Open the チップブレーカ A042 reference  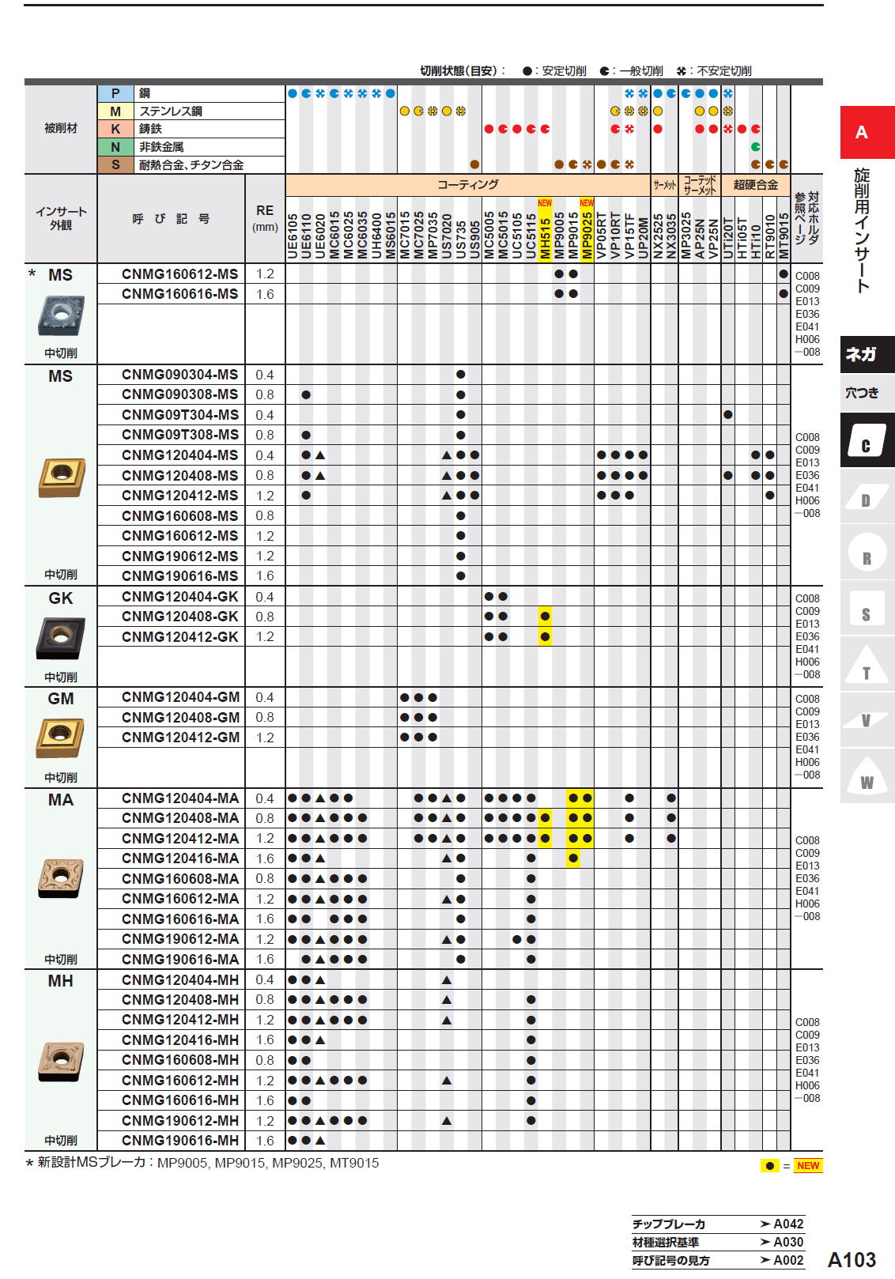pyautogui.click(x=718, y=1224)
